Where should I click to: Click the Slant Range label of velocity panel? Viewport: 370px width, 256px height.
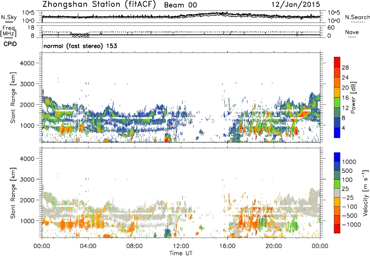[x=13, y=193]
